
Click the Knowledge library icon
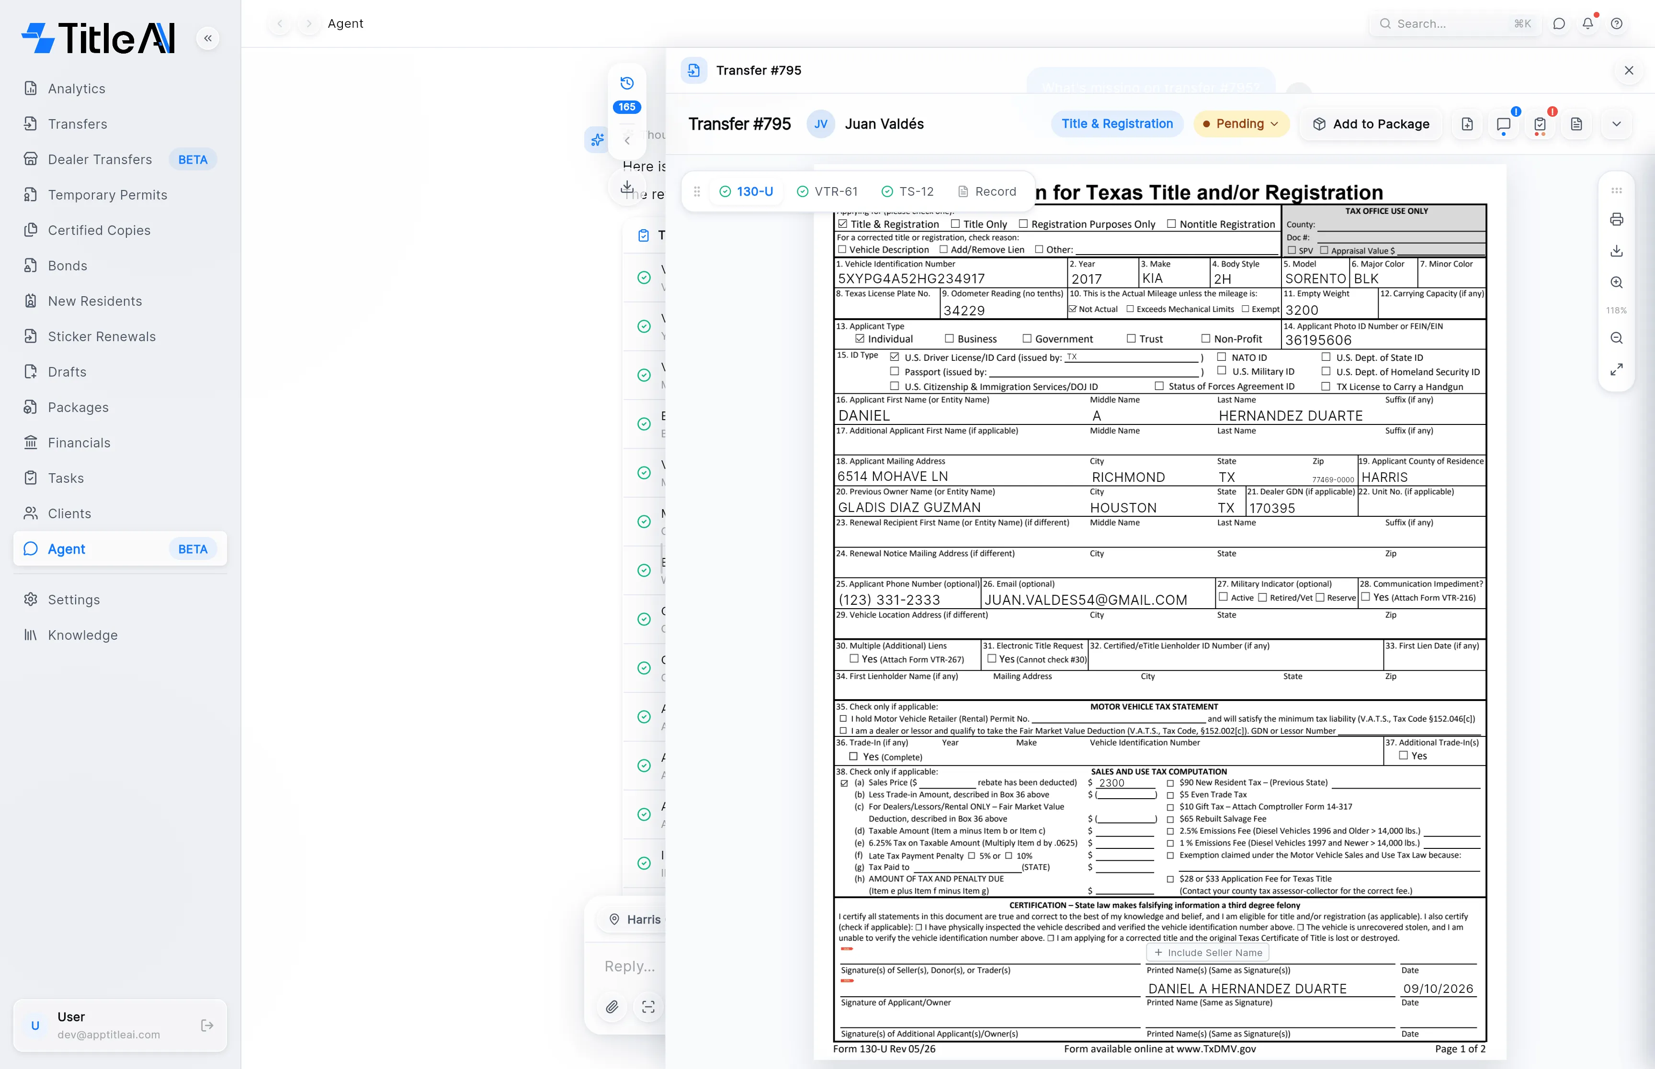click(31, 635)
